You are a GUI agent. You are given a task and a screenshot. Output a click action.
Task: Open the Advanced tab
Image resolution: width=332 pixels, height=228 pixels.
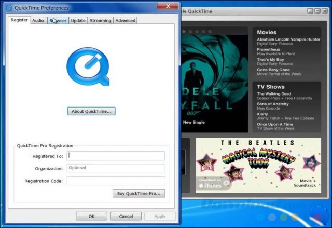point(126,21)
